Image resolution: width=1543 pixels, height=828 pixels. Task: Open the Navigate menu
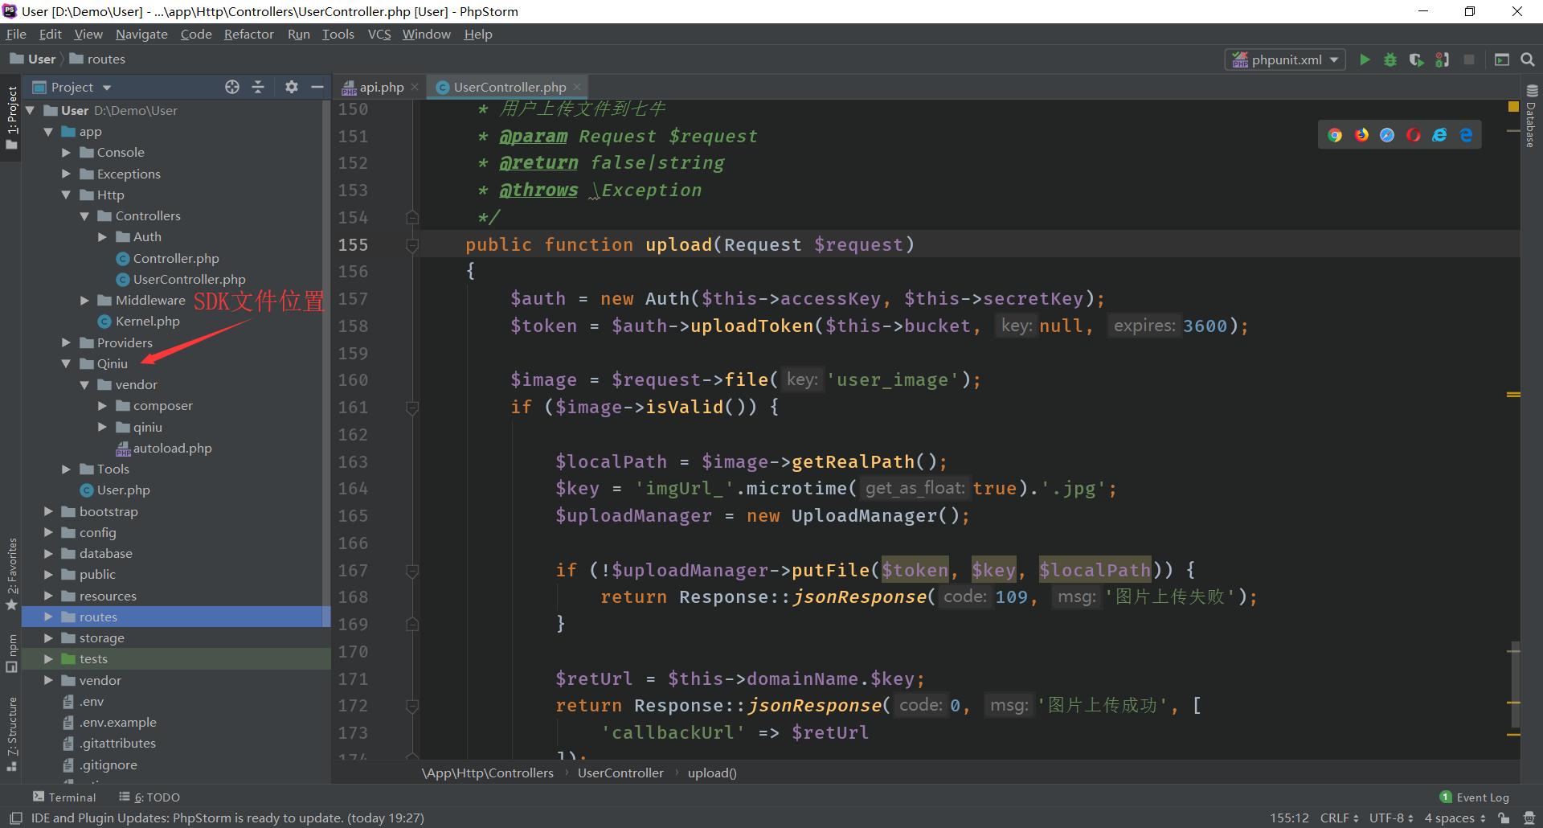pos(141,35)
